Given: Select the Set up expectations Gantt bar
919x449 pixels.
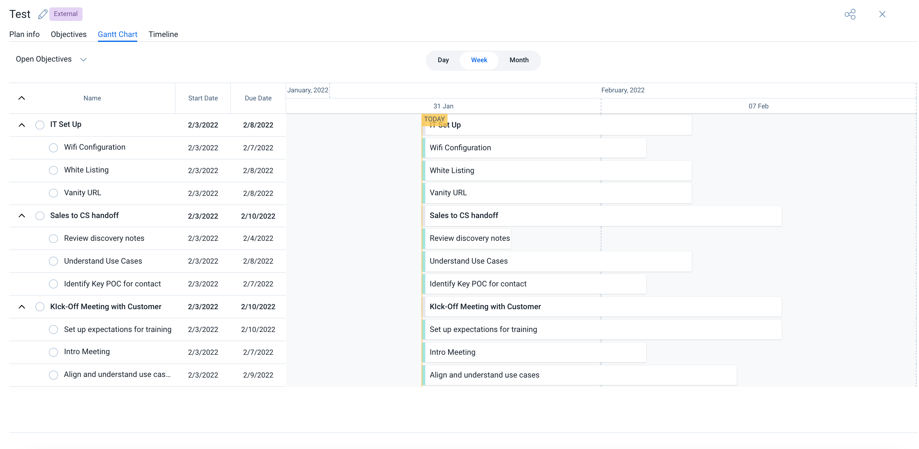Looking at the screenshot, I should [x=601, y=330].
